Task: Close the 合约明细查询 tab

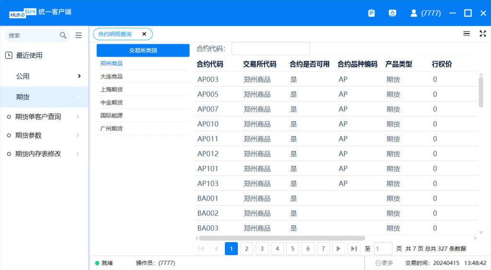Action: (144, 34)
